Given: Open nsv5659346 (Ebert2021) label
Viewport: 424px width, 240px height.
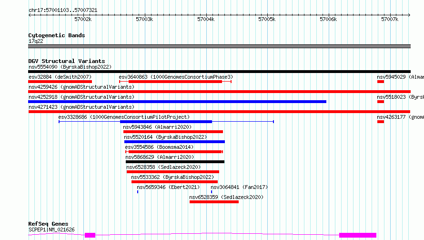Looking at the screenshot, I should (168, 187).
